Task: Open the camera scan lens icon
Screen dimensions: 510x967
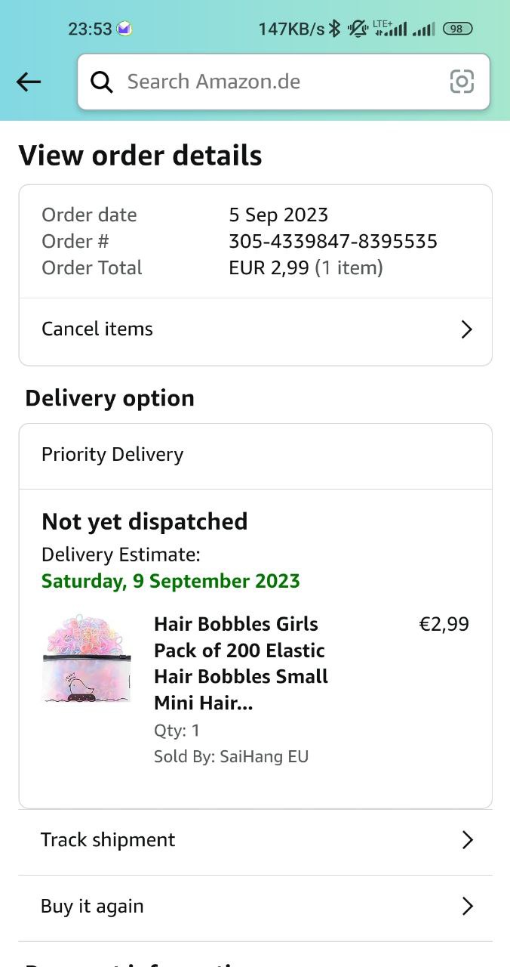Action: point(462,82)
